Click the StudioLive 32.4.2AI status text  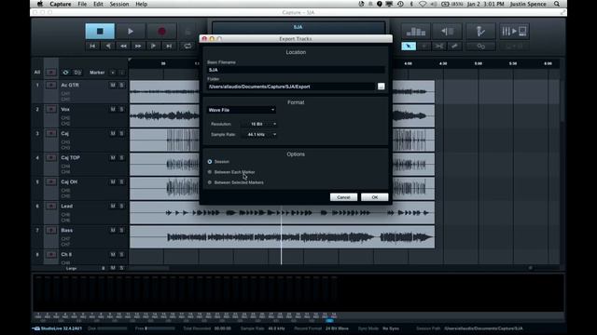(62, 328)
